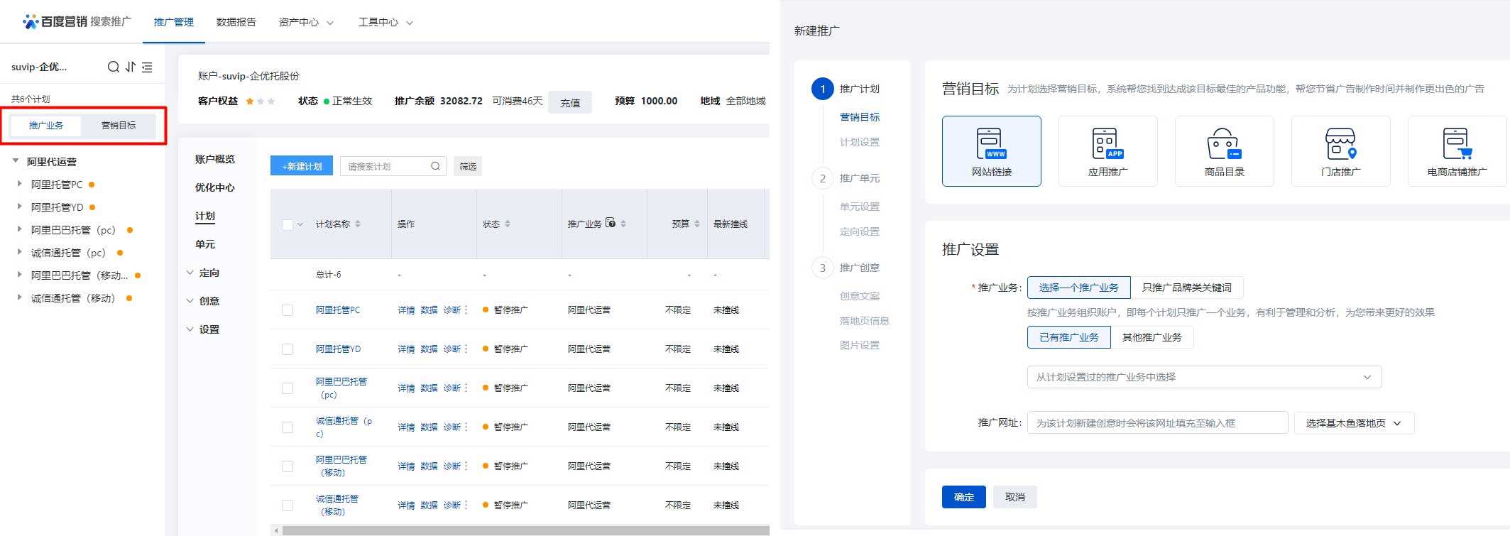Click the Baidu Marketing logo
Image resolution: width=1510 pixels, height=536 pixels.
77,21
